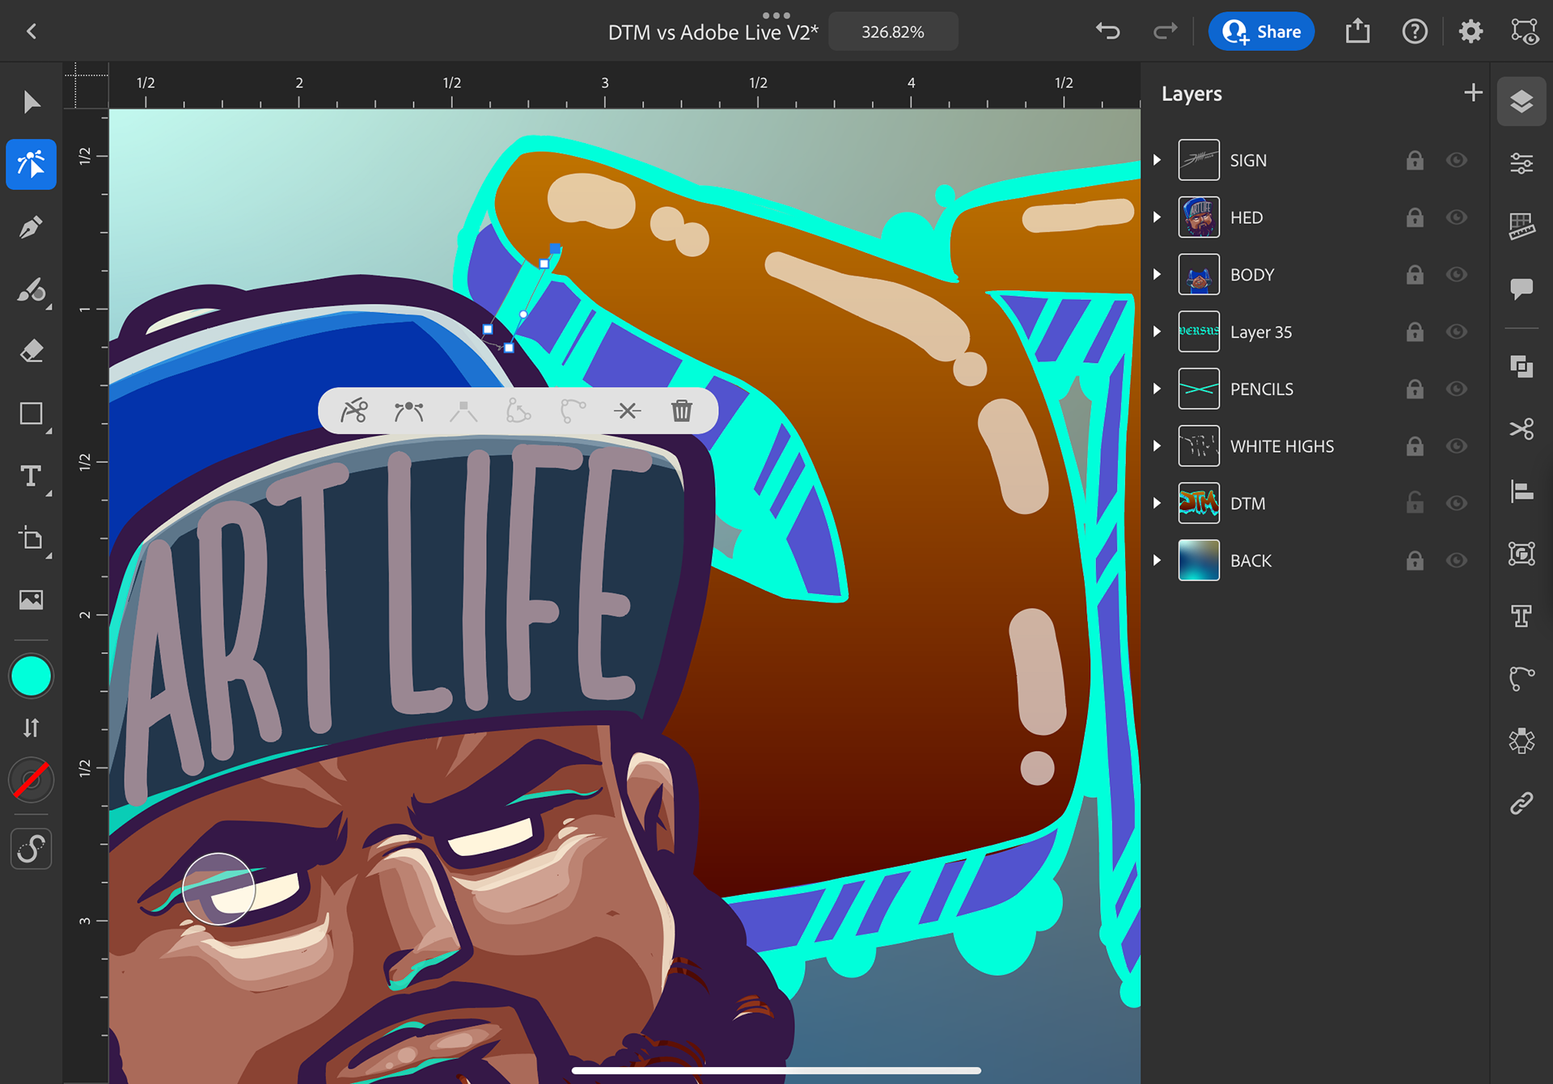Open the Object options panel
Screen dimensions: 1553x1084
(1521, 554)
